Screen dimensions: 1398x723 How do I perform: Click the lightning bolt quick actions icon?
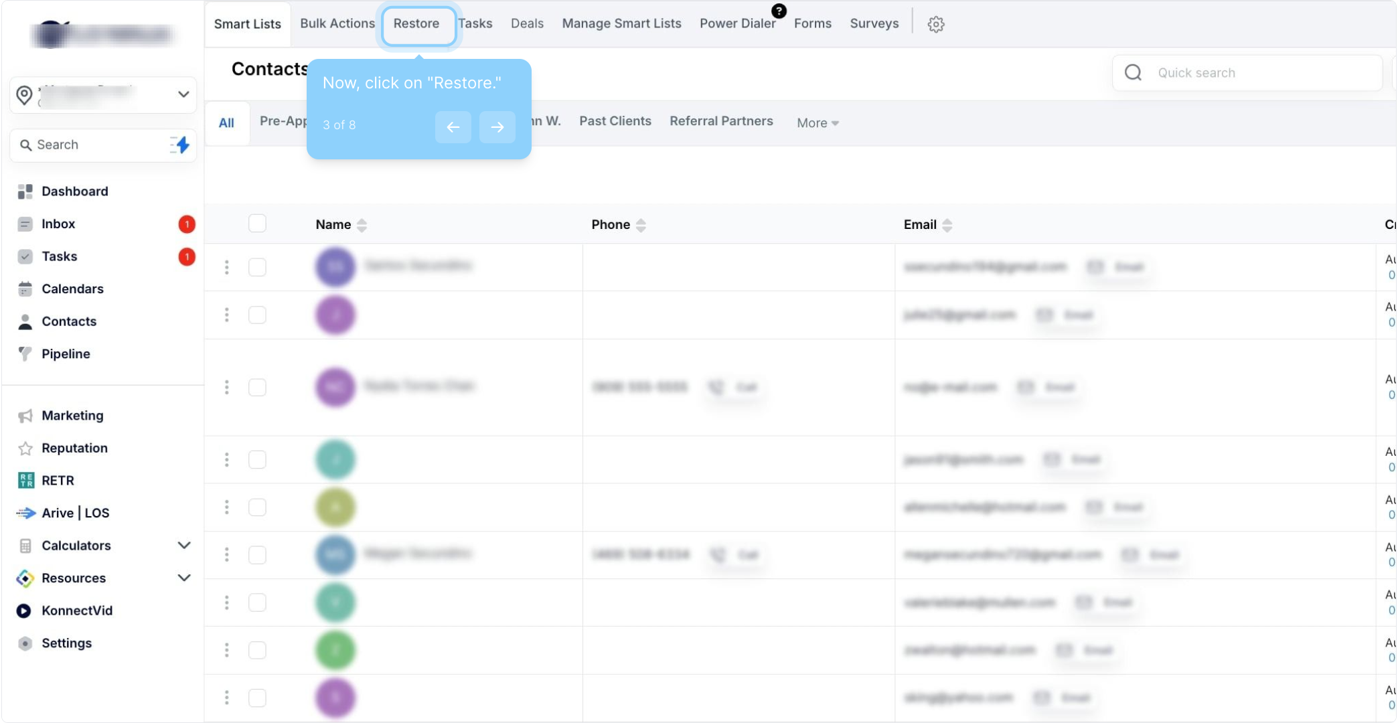(181, 145)
